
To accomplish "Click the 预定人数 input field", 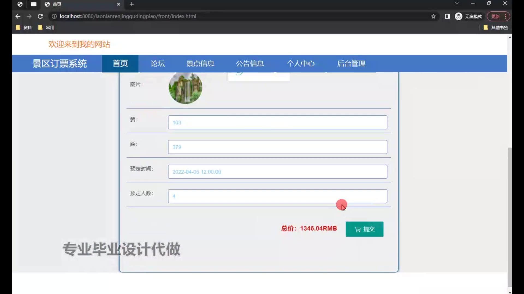I will pos(277,196).
